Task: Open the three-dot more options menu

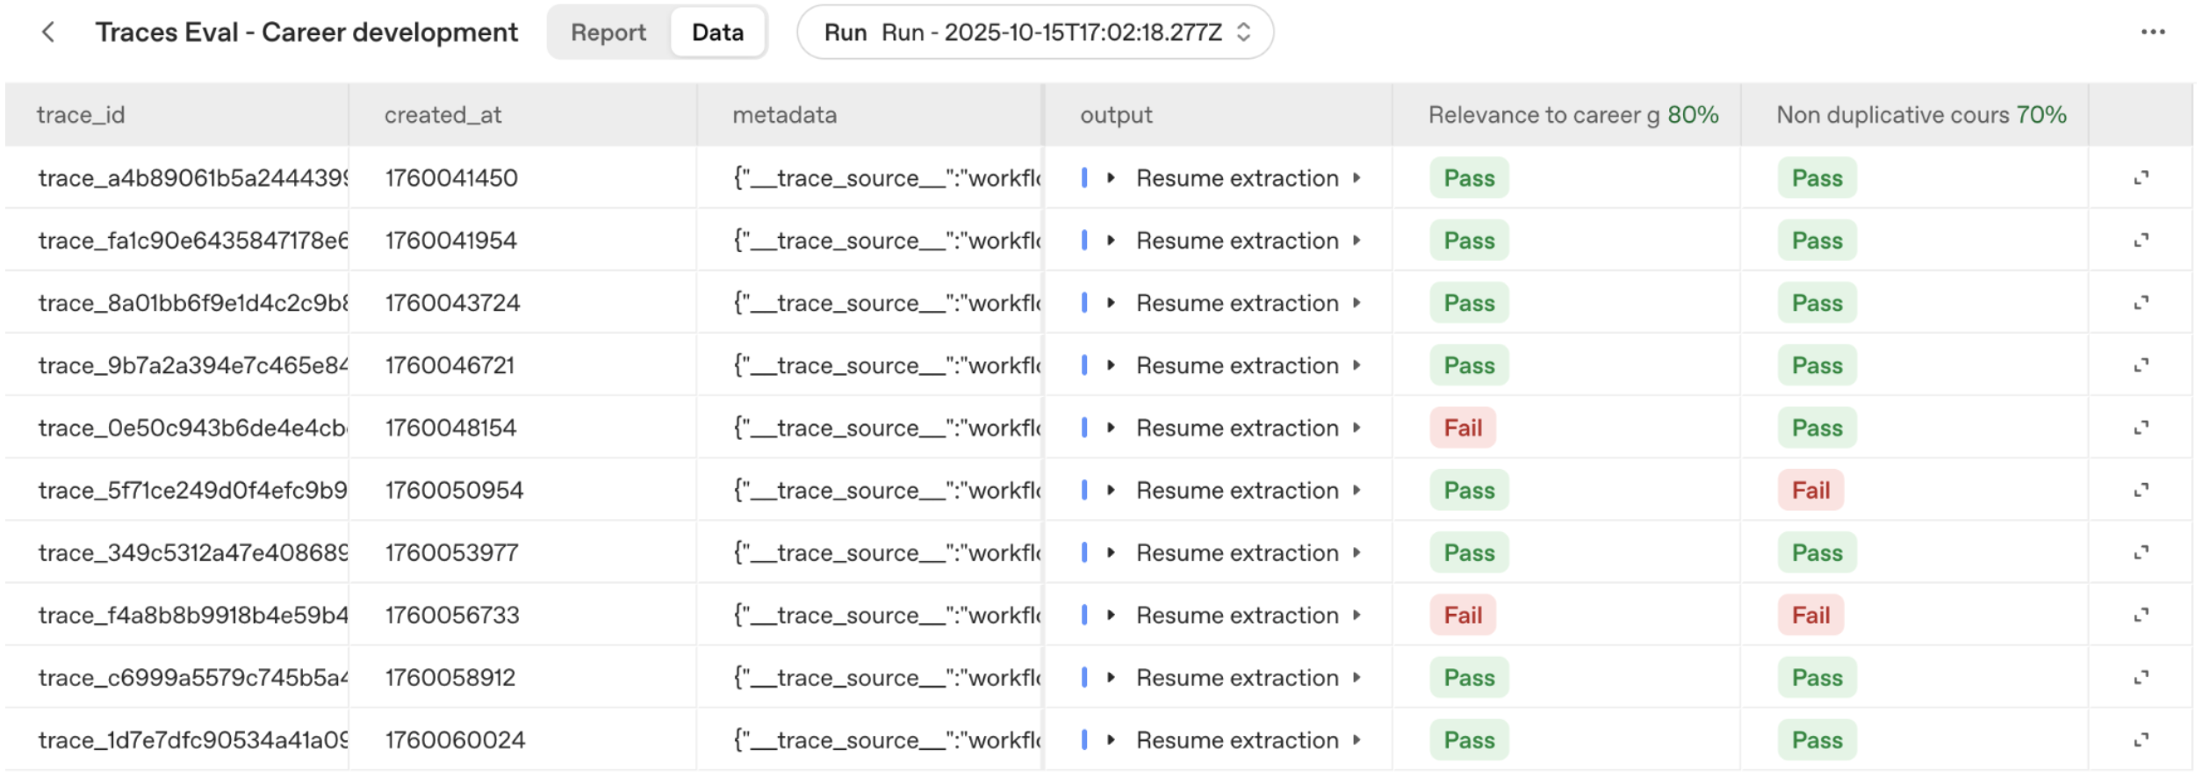Action: 2152,32
